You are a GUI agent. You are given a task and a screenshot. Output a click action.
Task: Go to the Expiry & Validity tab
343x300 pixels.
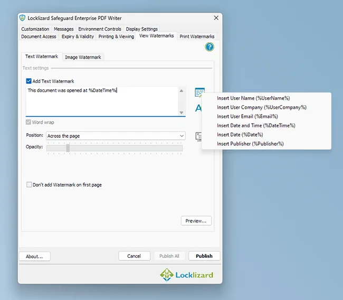[78, 36]
